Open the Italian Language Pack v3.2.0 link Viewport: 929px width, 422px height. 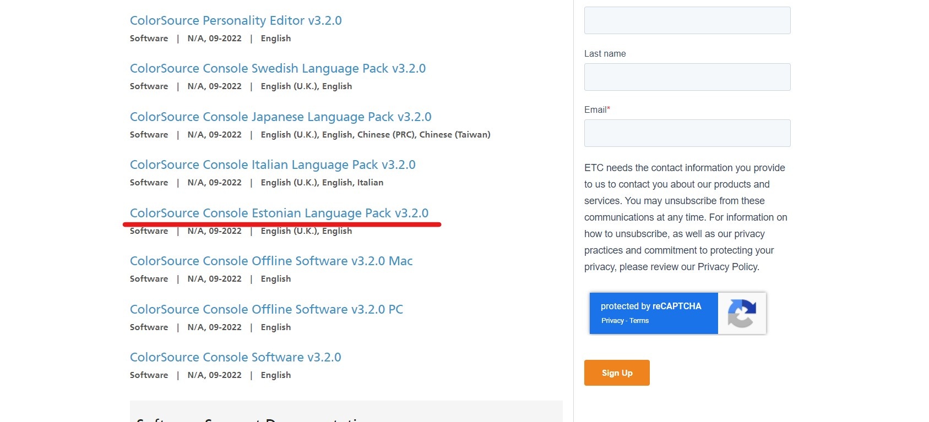(273, 165)
